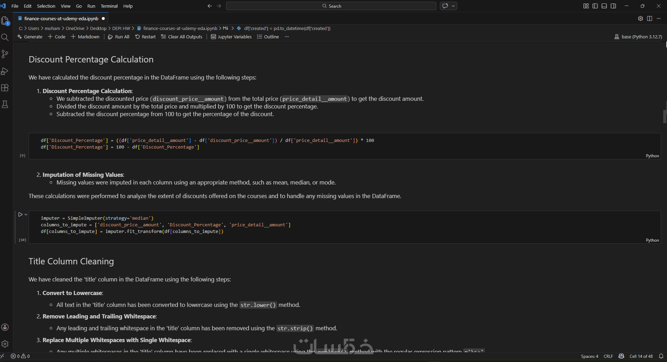Restart the notebook kernel
Viewport: 667px width, 362px height.
coord(146,37)
